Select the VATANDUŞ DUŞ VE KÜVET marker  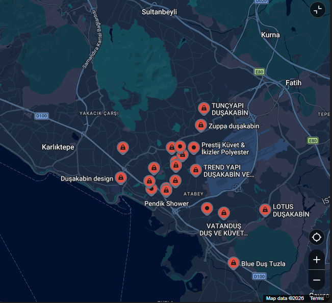coord(224,213)
